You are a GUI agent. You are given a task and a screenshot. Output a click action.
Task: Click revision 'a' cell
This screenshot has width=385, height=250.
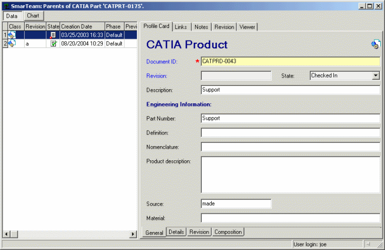point(35,43)
